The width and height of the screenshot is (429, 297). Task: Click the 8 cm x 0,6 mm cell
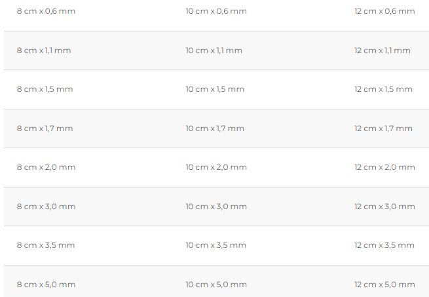click(46, 11)
